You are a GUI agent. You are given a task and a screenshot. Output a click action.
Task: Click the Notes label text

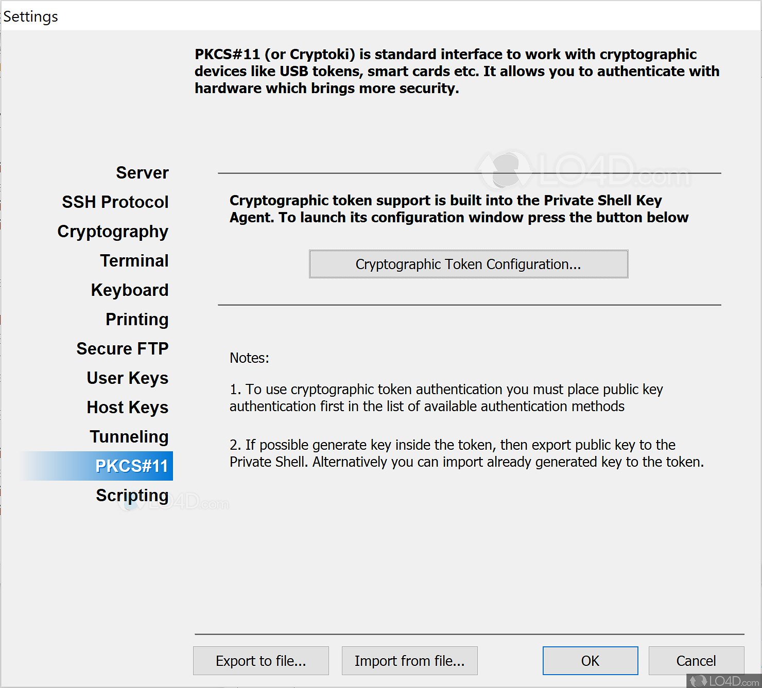coord(249,358)
